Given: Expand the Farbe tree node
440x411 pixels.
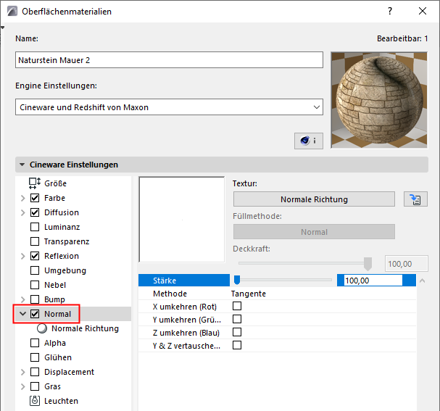Looking at the screenshot, I should tap(23, 199).
